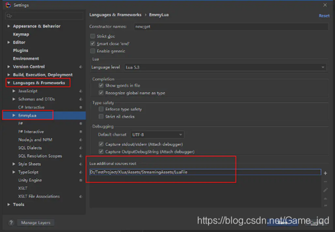This screenshot has height=232, width=335.
Task: Enable Enforce type safety
Action: tap(101, 109)
